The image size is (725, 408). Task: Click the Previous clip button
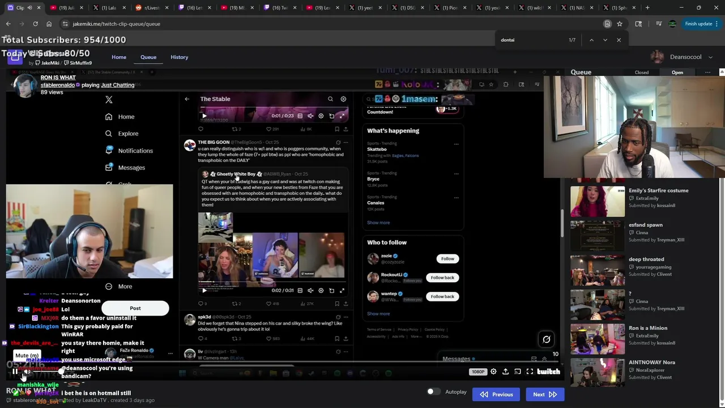496,394
